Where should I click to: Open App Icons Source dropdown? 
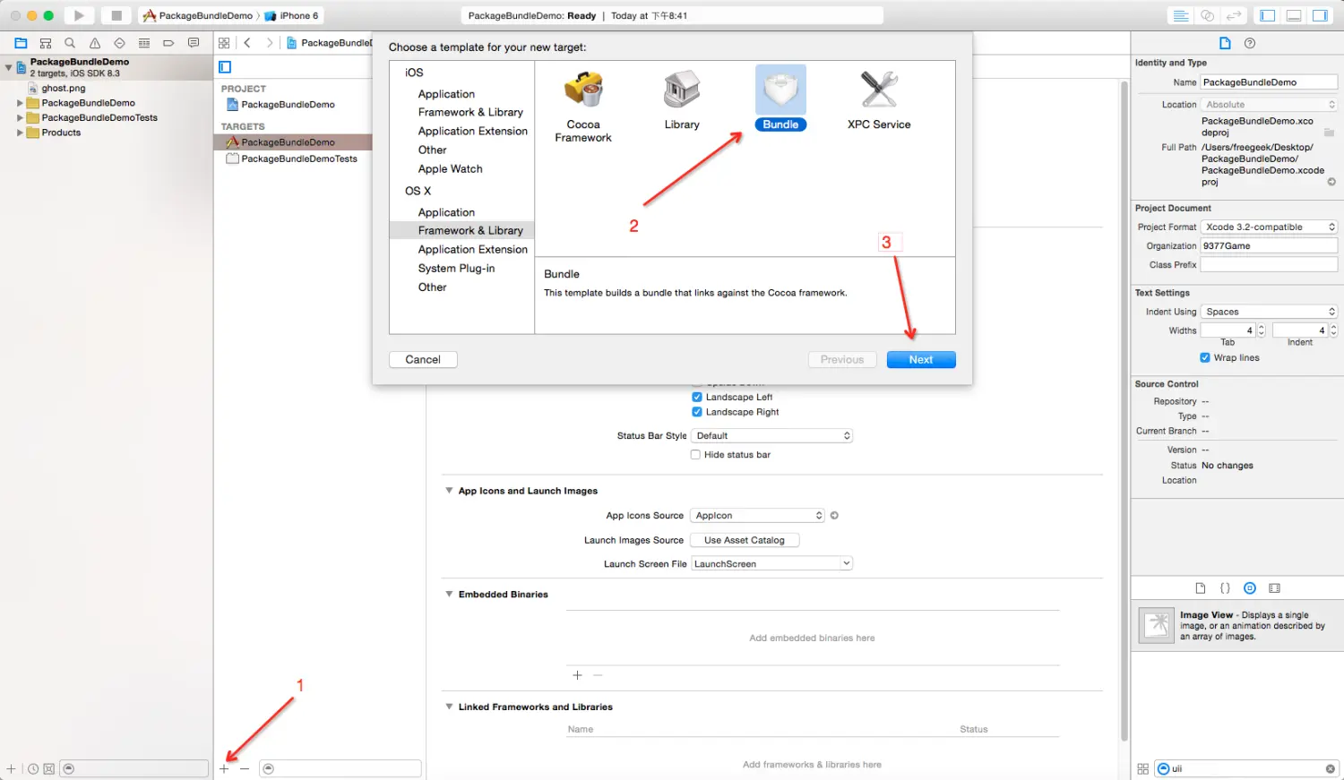click(x=757, y=515)
